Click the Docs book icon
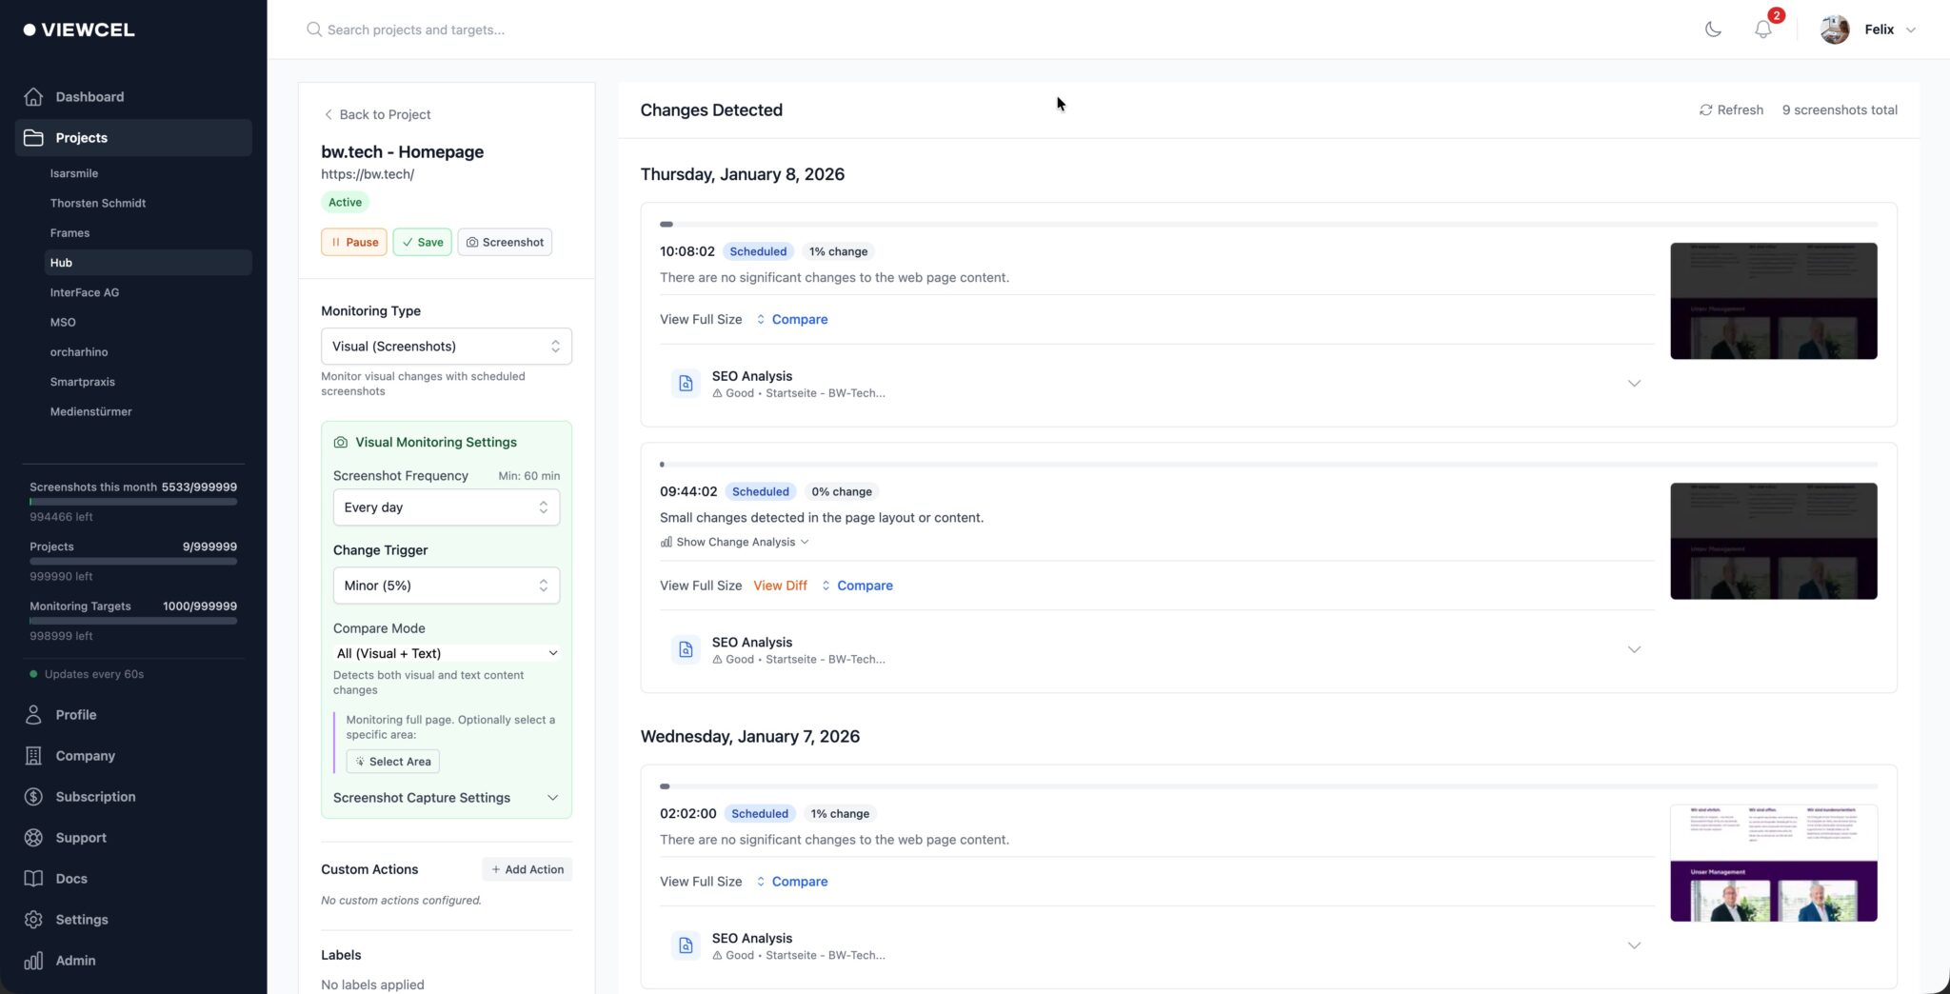 [33, 878]
